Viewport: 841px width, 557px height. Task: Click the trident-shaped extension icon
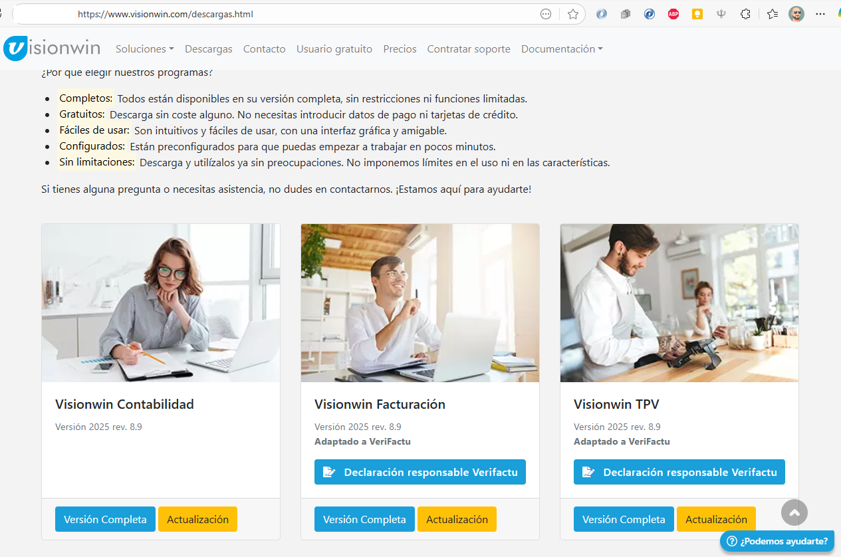[721, 14]
